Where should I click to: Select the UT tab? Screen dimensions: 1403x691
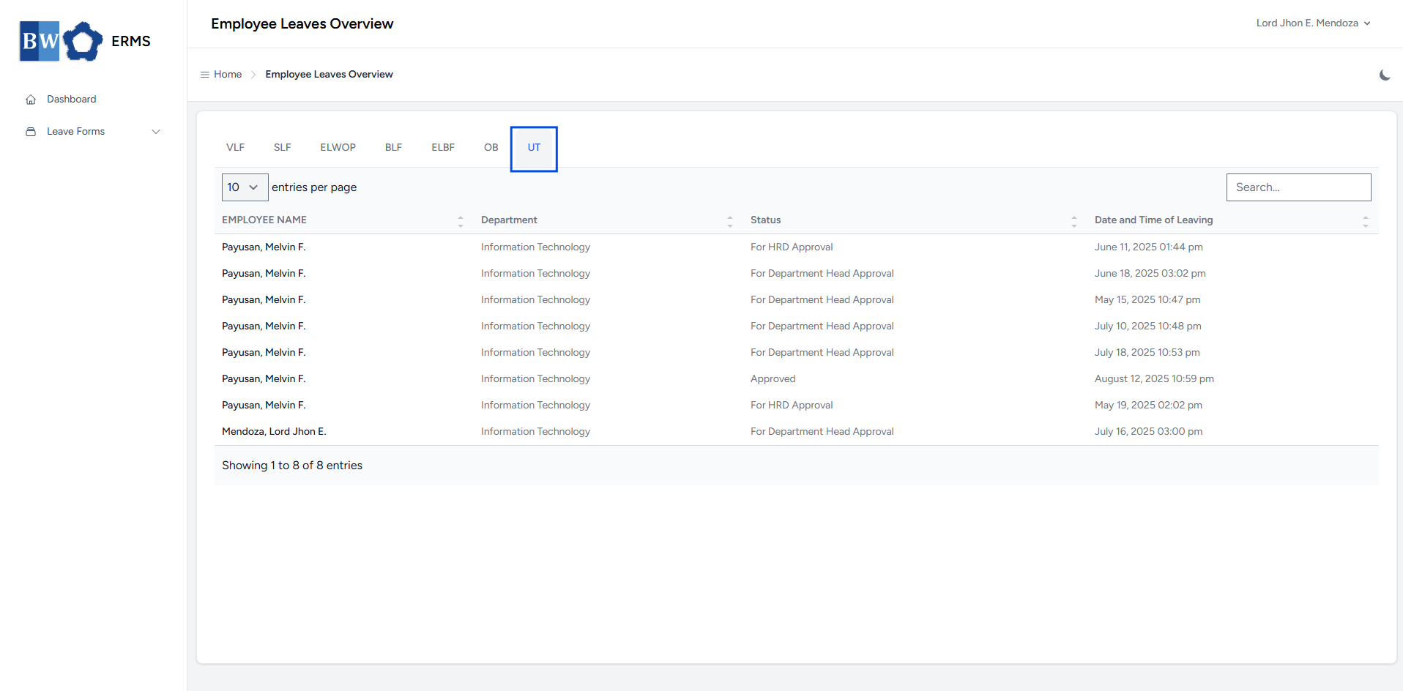tap(534, 149)
